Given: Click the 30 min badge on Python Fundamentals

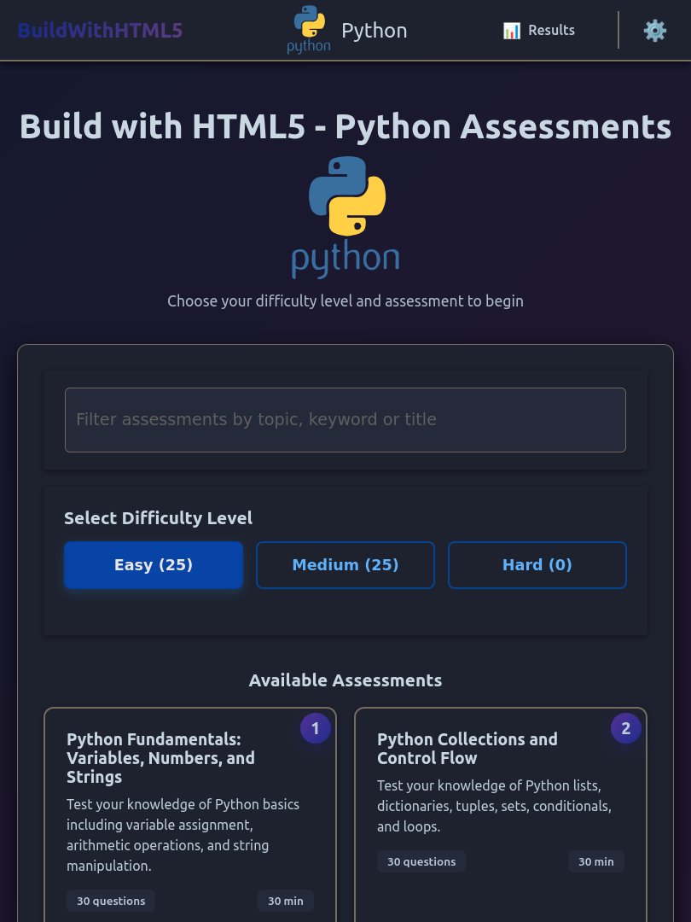Looking at the screenshot, I should [x=286, y=901].
